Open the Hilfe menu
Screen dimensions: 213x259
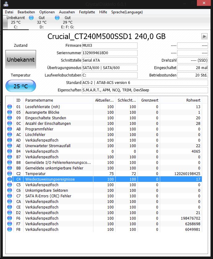[x=103, y=12]
